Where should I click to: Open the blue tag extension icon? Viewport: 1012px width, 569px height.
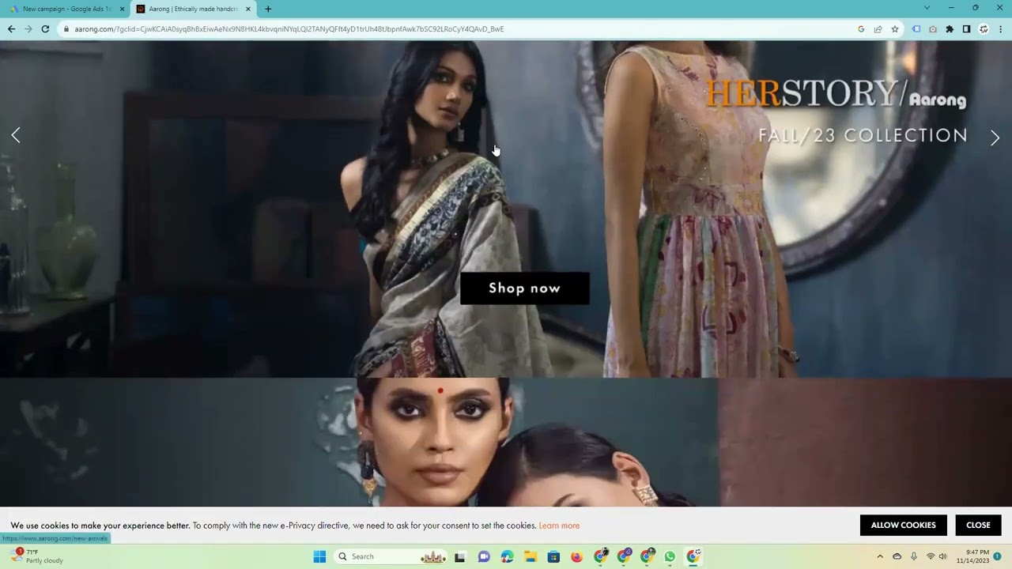pos(916,29)
